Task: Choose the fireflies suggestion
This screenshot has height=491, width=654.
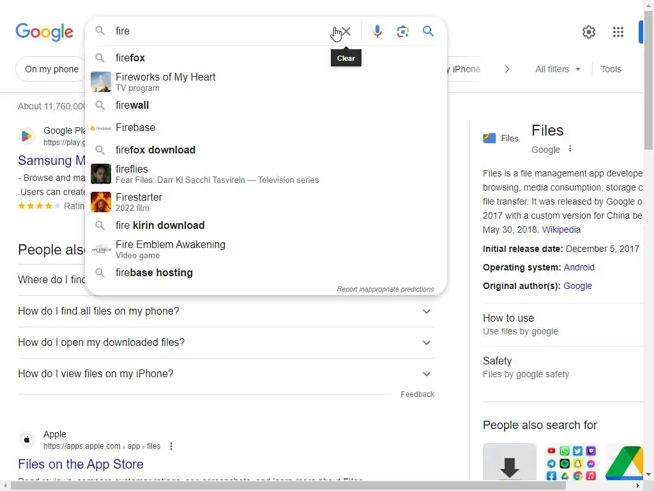Action: tap(266, 174)
